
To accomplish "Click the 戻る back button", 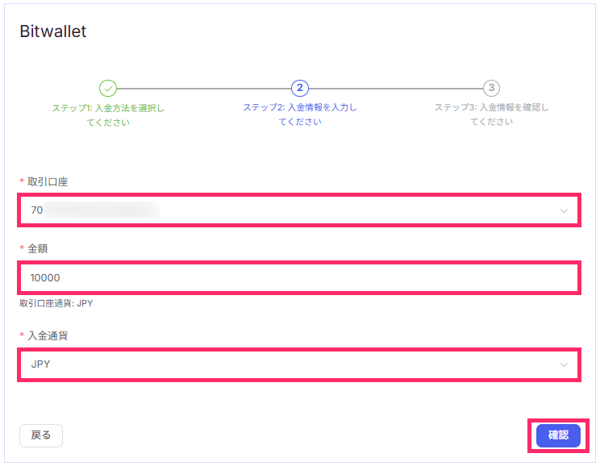I will [41, 435].
